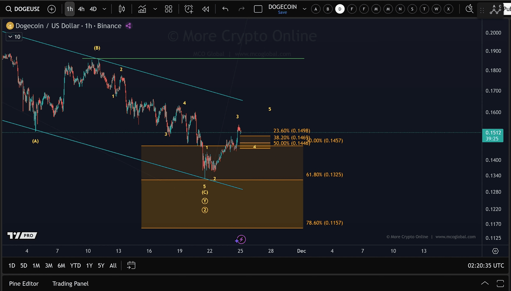Click the Dogecoin coin logo in chart title
The width and height of the screenshot is (511, 291).
pos(10,26)
